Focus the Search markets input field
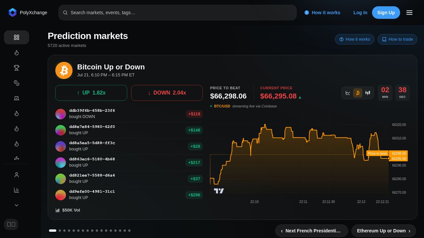The image size is (424, 238). click(178, 13)
